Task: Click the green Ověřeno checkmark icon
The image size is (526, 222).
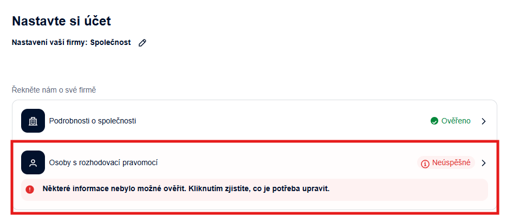Action: (x=434, y=121)
